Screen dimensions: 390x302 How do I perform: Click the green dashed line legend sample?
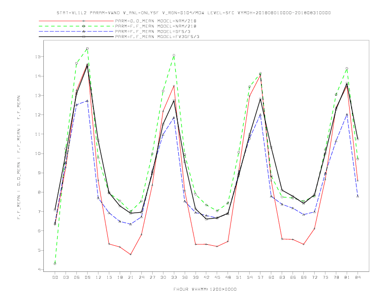(76, 26)
